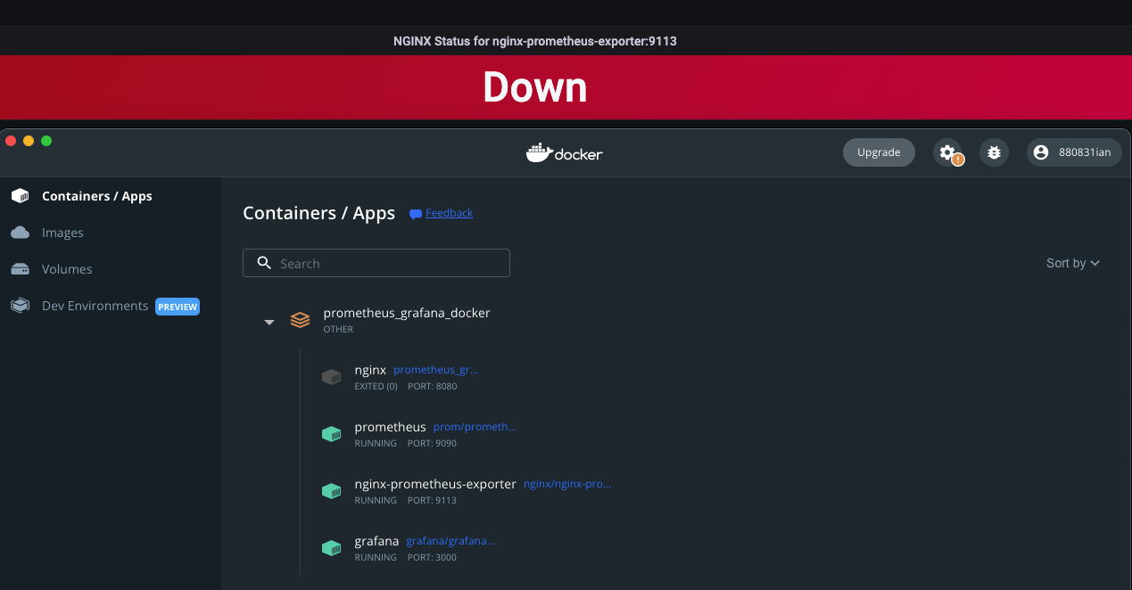
Task: Open the Feedback link
Action: [450, 213]
